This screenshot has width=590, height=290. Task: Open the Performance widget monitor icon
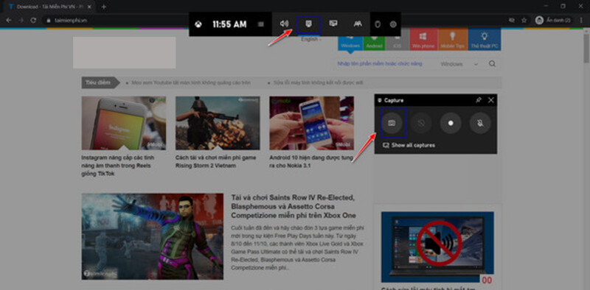(x=333, y=24)
